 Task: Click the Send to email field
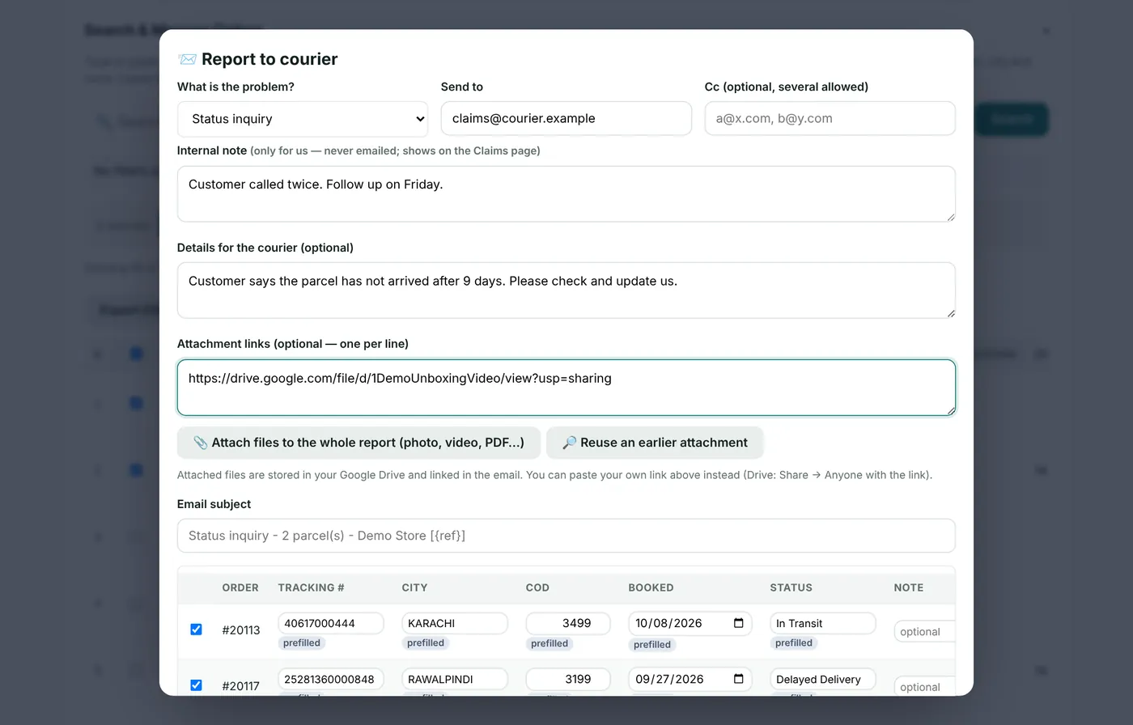coord(566,118)
